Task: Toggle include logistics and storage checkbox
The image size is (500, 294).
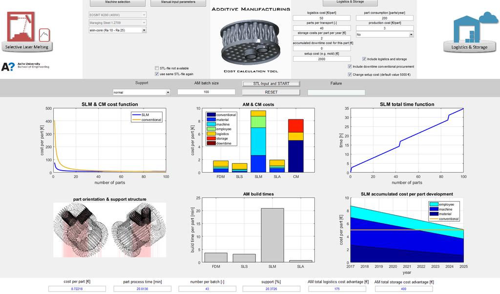Action: click(364, 59)
